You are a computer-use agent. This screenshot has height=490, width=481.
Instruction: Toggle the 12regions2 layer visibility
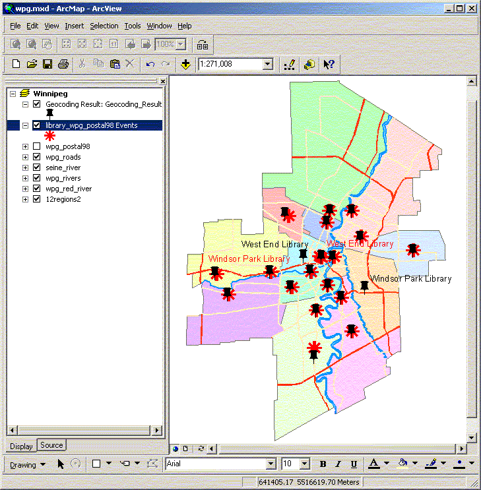point(37,199)
